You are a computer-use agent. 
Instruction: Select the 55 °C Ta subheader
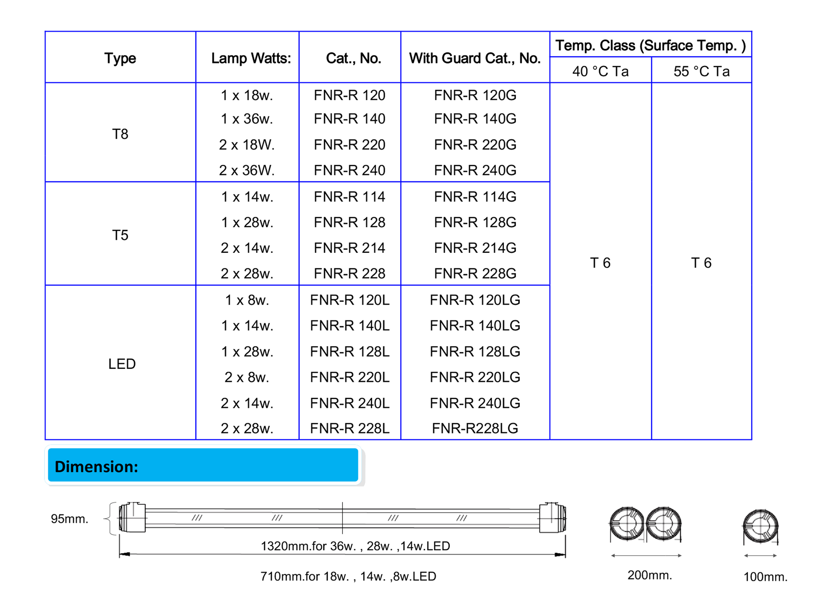click(701, 71)
